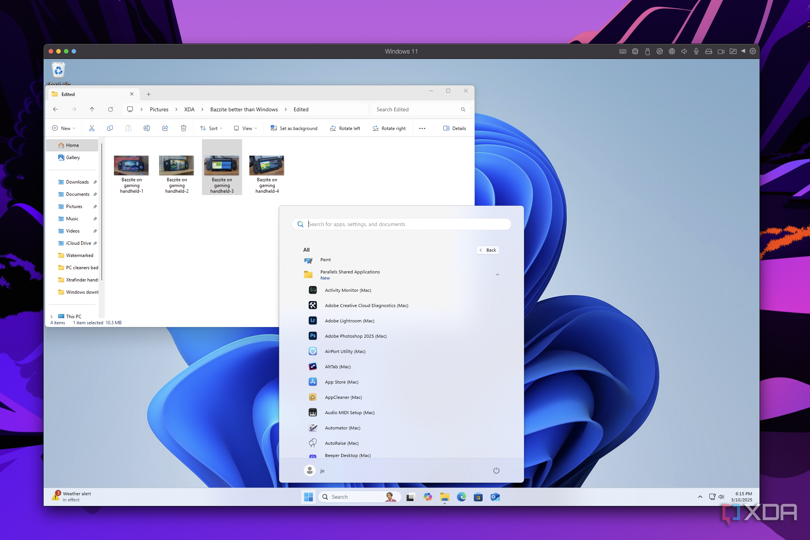Open Gallery in the navigation pane
Image resolution: width=810 pixels, height=540 pixels.
coord(72,158)
